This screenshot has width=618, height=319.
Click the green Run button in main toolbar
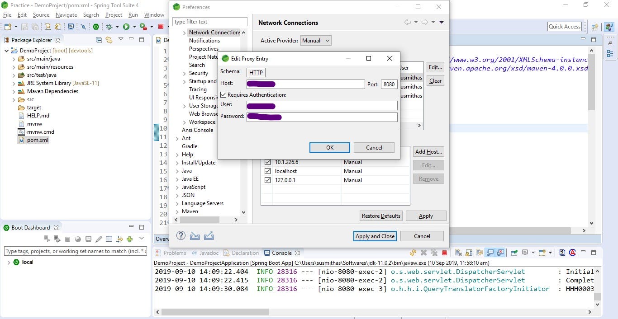pyautogui.click(x=126, y=27)
